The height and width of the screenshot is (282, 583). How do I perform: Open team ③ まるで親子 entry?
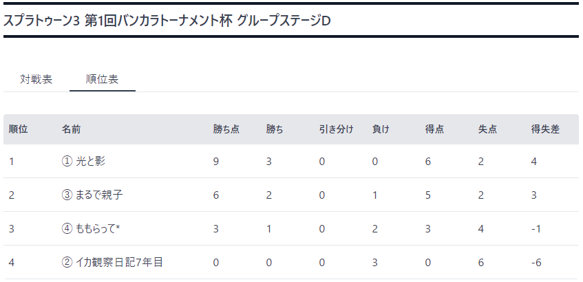point(92,195)
